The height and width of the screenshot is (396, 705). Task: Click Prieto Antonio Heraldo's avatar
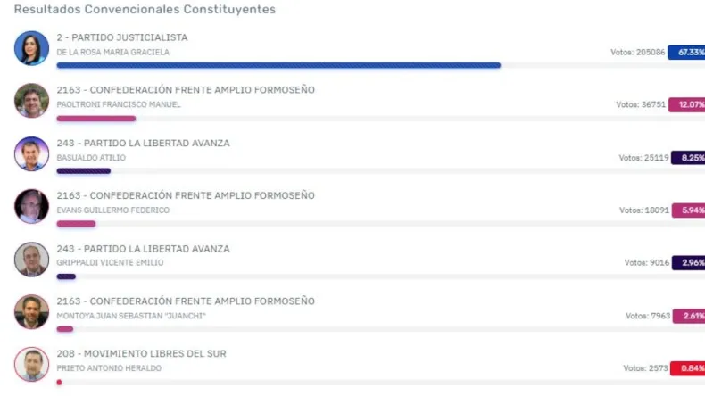coord(31,364)
